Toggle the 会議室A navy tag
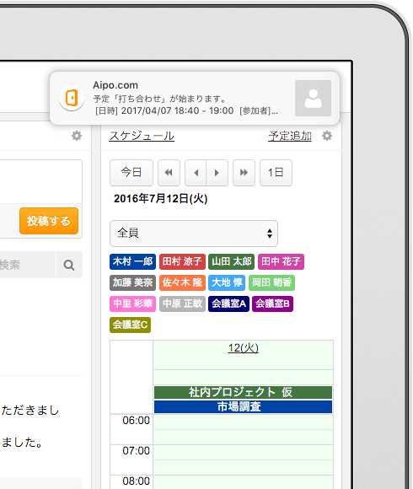Screen dimensions: 413x489 (x=228, y=304)
